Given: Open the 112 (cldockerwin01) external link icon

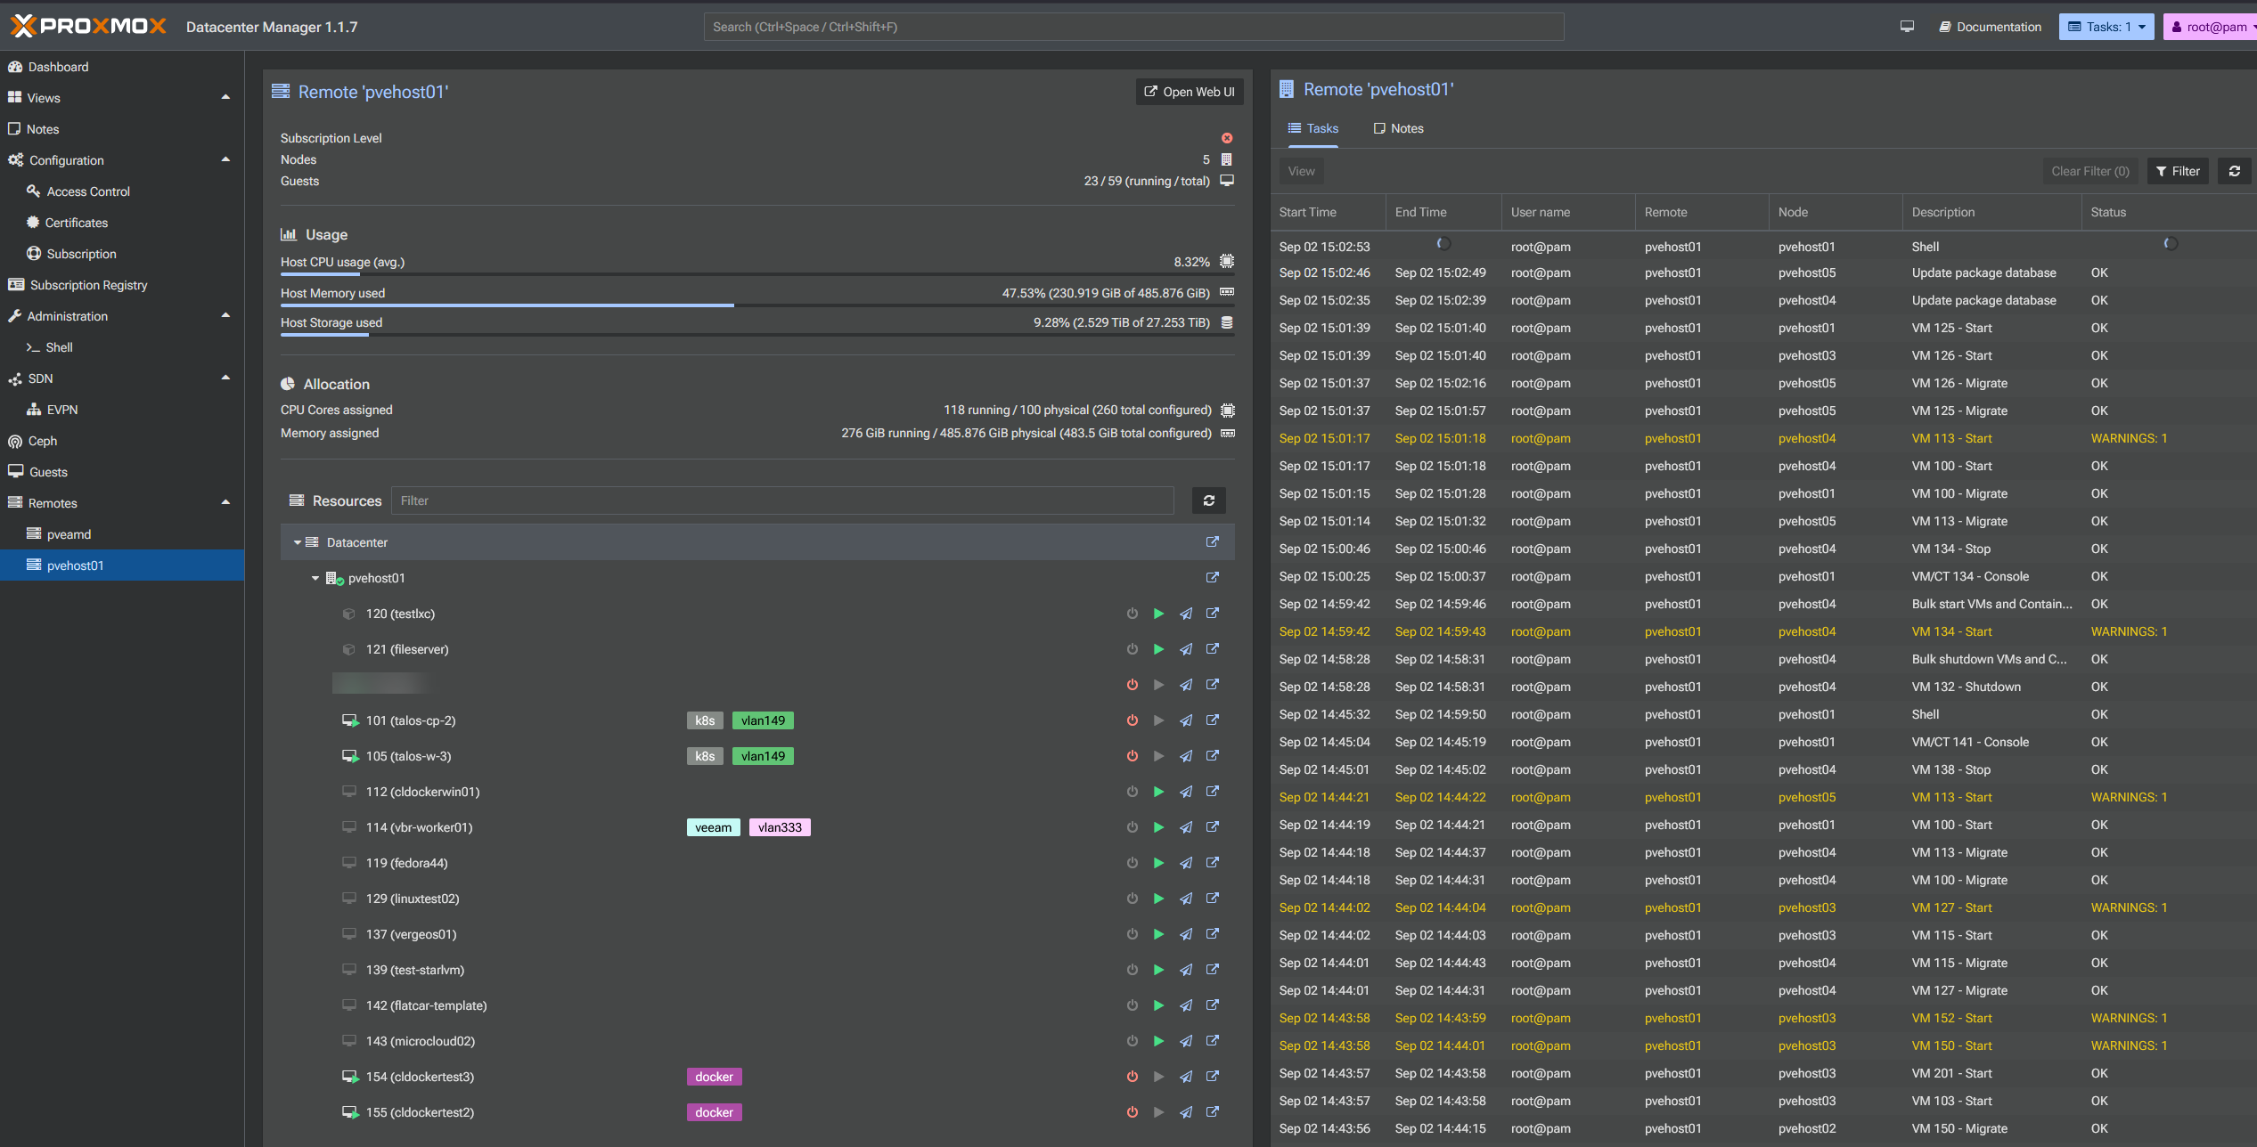Looking at the screenshot, I should [x=1213, y=792].
